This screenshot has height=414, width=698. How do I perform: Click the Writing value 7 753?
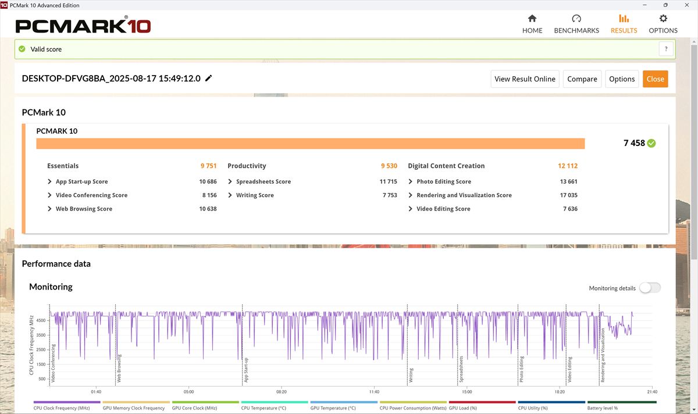click(x=390, y=195)
